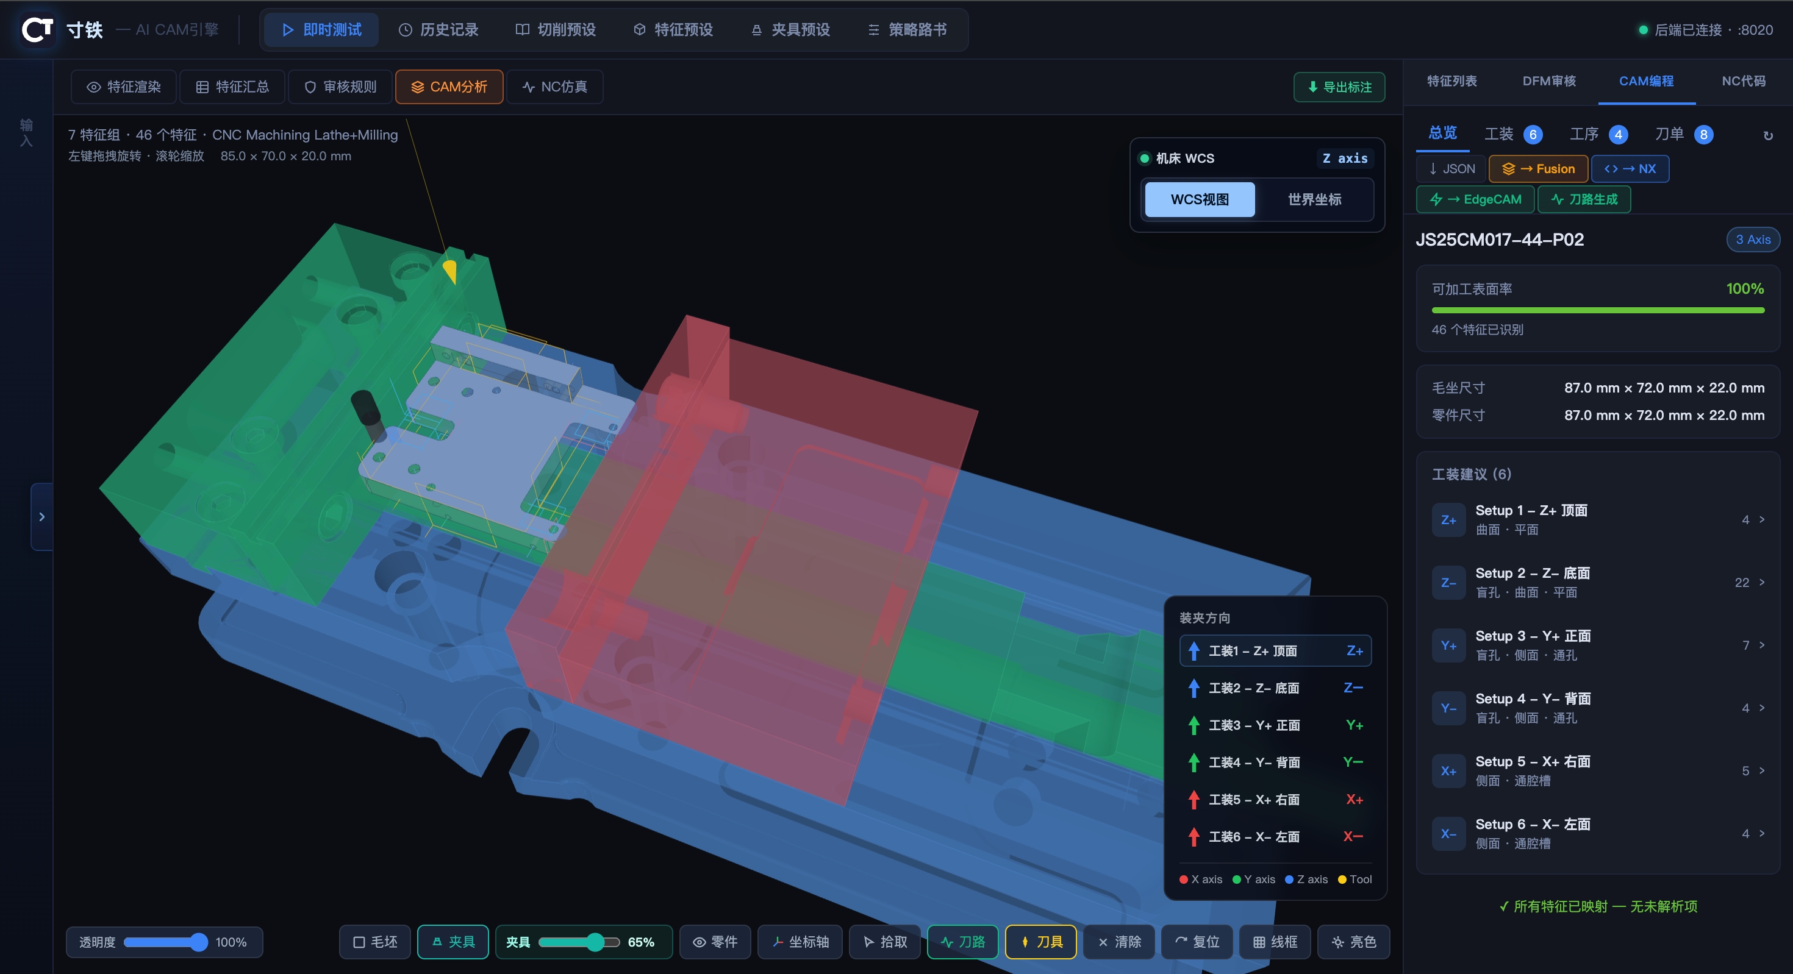
Task: Expand Setup 2 – Z– 底面 row
Action: pos(1598,582)
